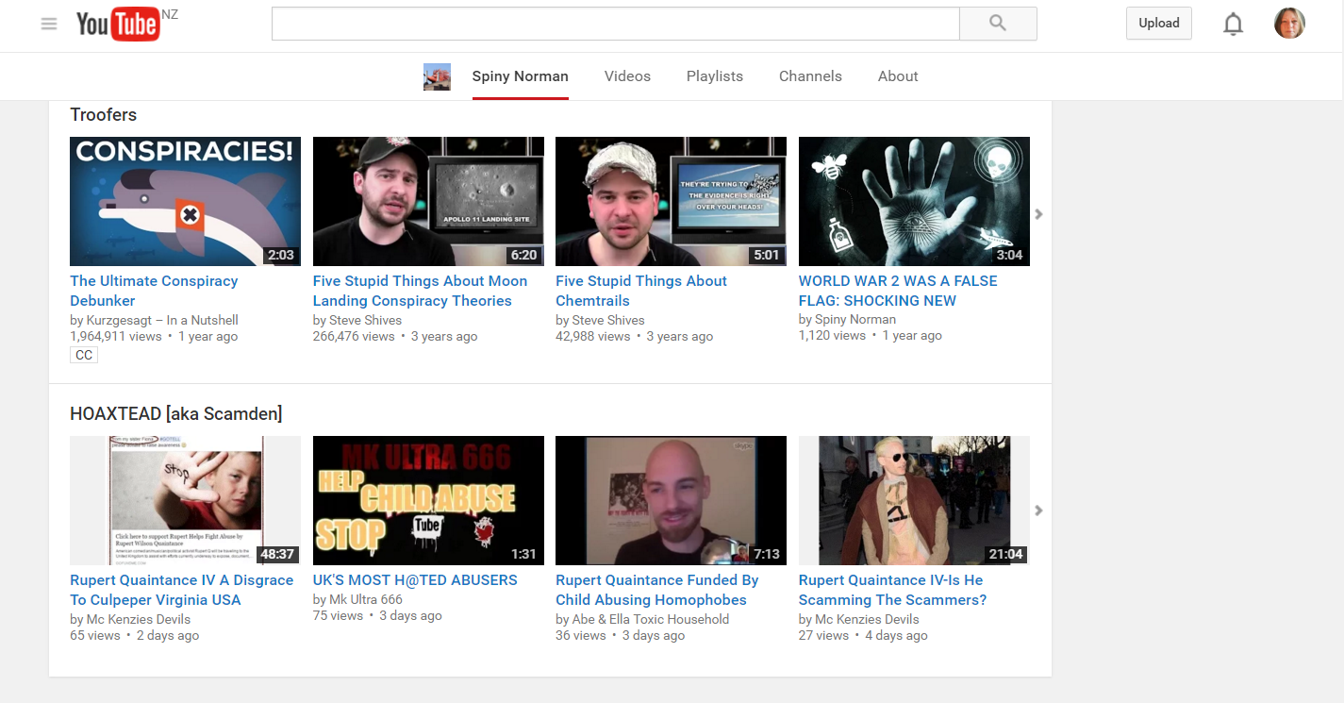Screen dimensions: 1344x703
Task: Open the Troofers section heading
Action: click(x=104, y=115)
